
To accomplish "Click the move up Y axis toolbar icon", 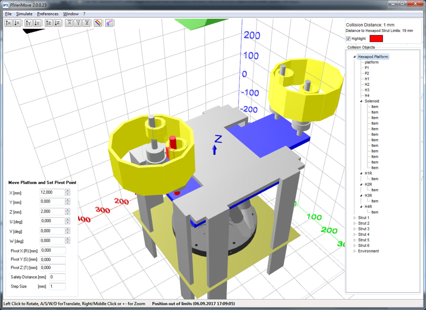I will click(28, 23).
